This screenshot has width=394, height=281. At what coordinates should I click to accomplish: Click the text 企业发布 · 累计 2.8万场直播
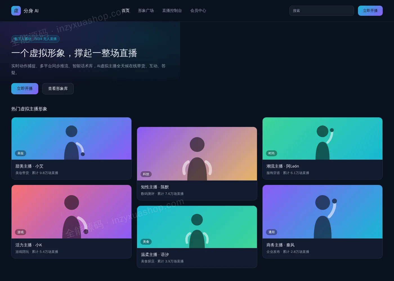click(288, 252)
